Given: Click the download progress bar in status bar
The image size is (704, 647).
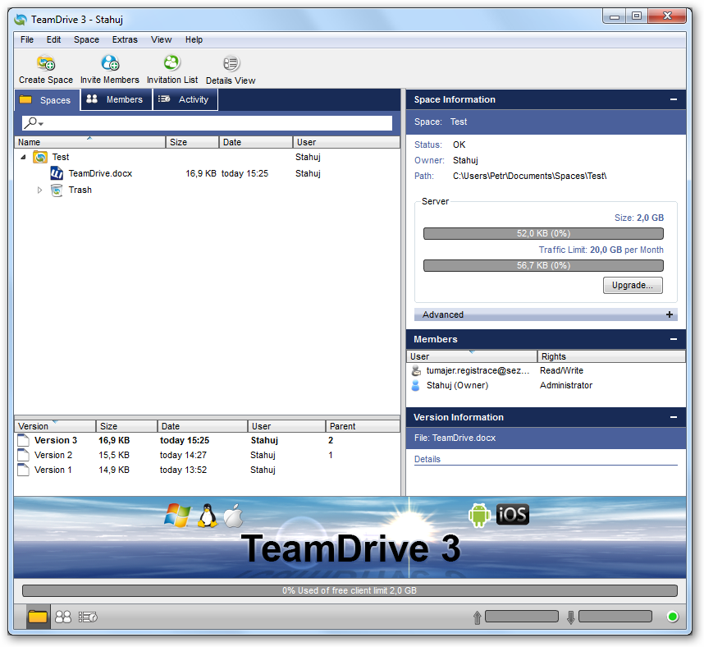Looking at the screenshot, I should coord(615,617).
